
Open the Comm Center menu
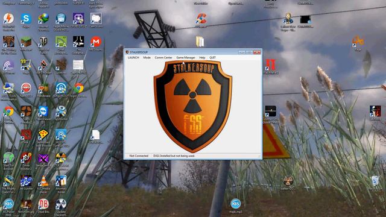tap(163, 57)
